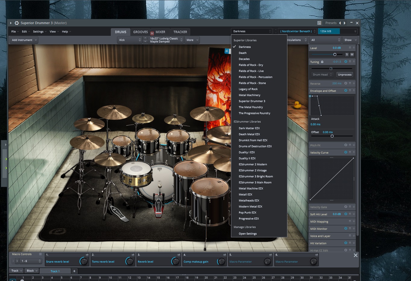Toggle Velocity Curve power button
This screenshot has width=411, height=281.
(346, 152)
